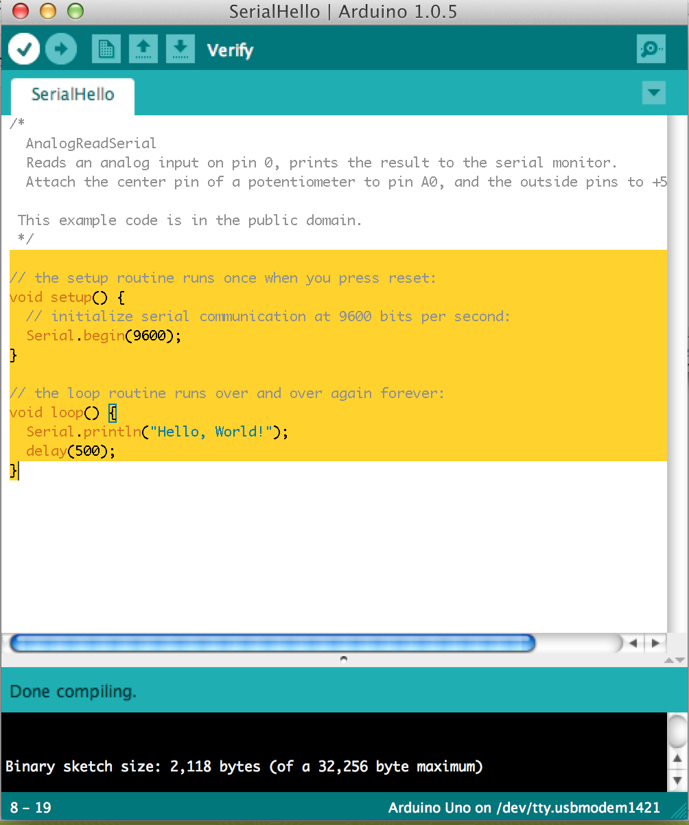This screenshot has width=689, height=825.
Task: Expand the sketch tabs dropdown on the right
Action: [x=653, y=93]
